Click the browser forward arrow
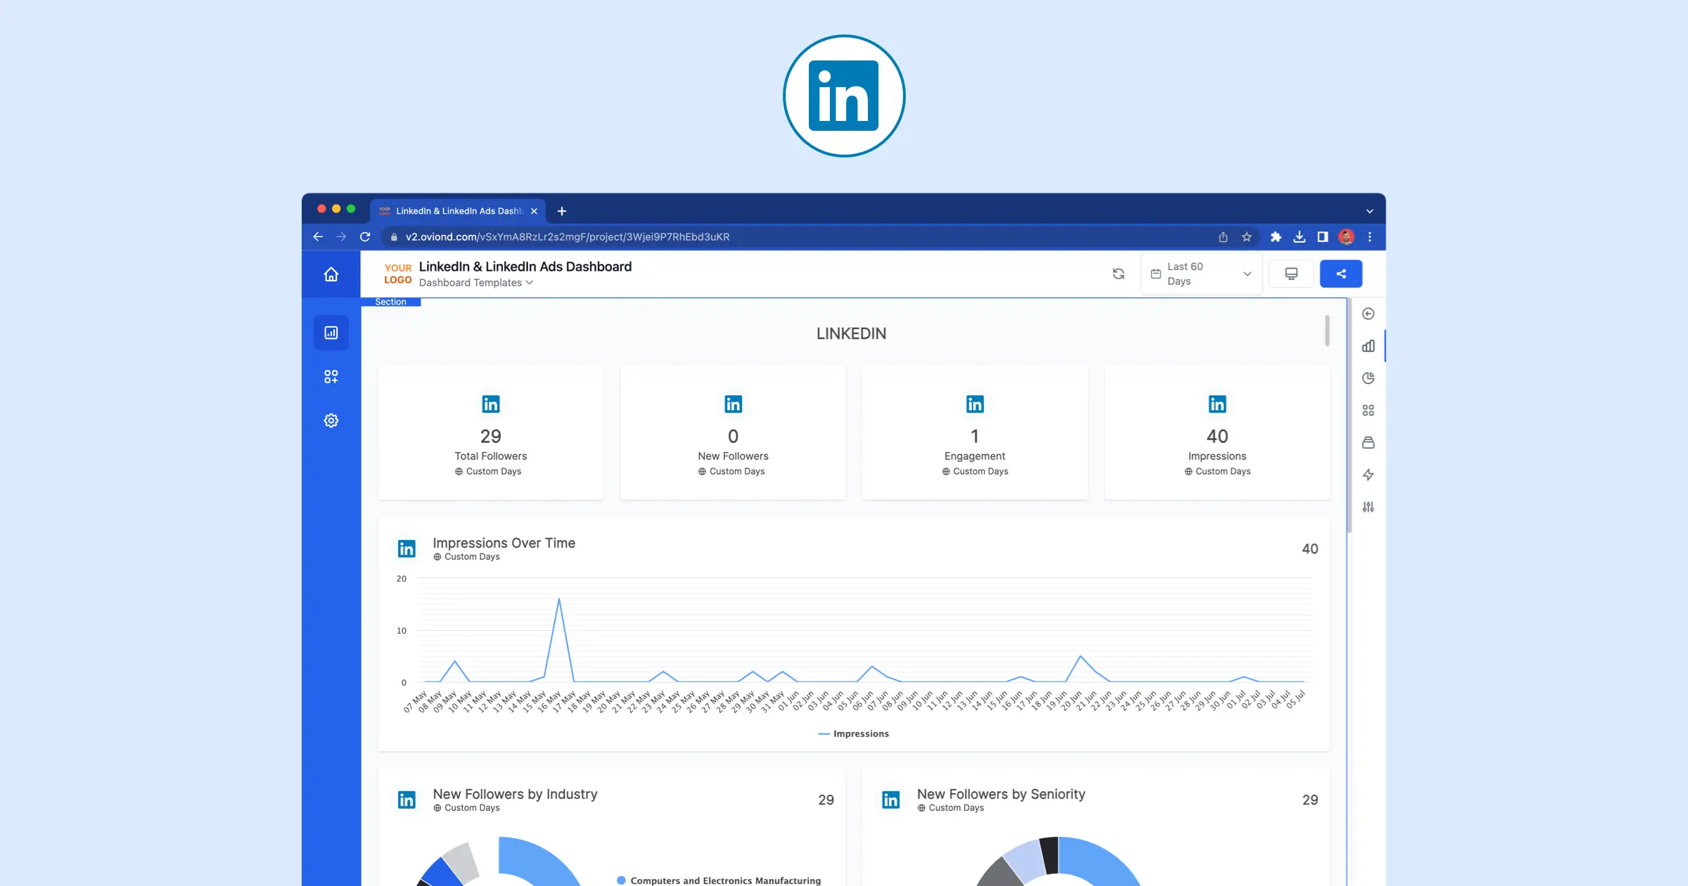Viewport: 1688px width, 886px height. (x=341, y=237)
